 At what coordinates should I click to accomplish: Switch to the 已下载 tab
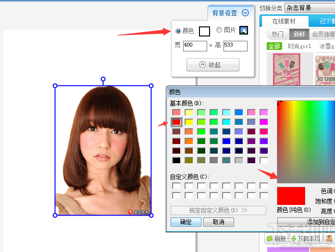[x=322, y=21]
